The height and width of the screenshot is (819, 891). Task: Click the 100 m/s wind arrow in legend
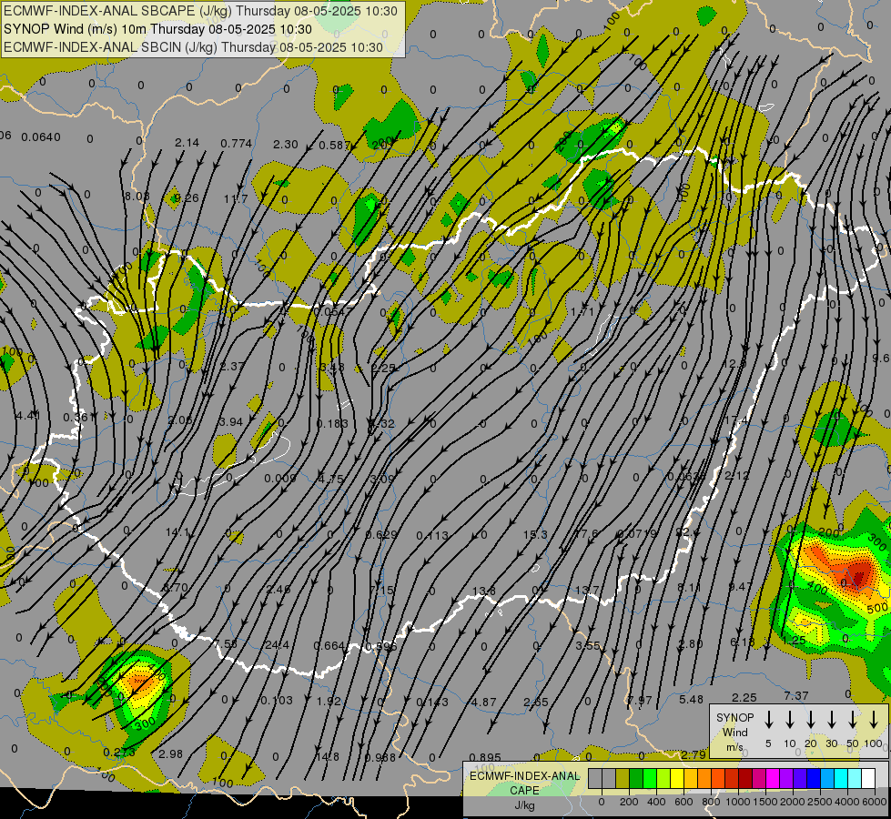[874, 720]
